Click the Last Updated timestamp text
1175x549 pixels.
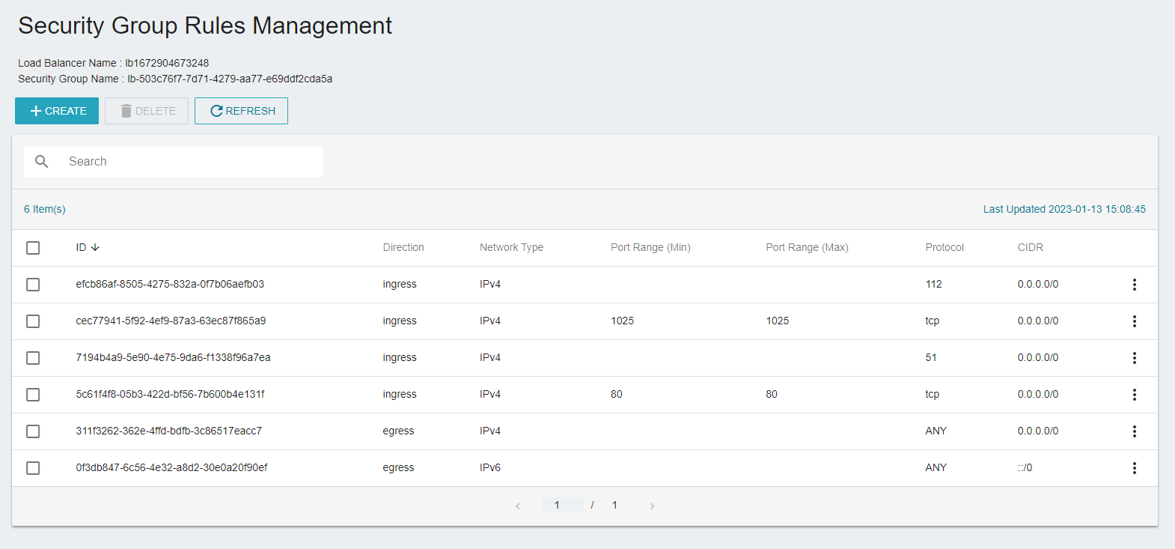(x=1064, y=210)
